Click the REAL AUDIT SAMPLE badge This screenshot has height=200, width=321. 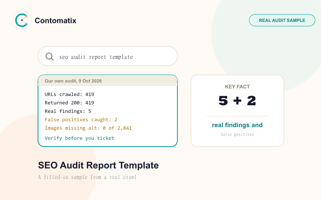point(282,20)
